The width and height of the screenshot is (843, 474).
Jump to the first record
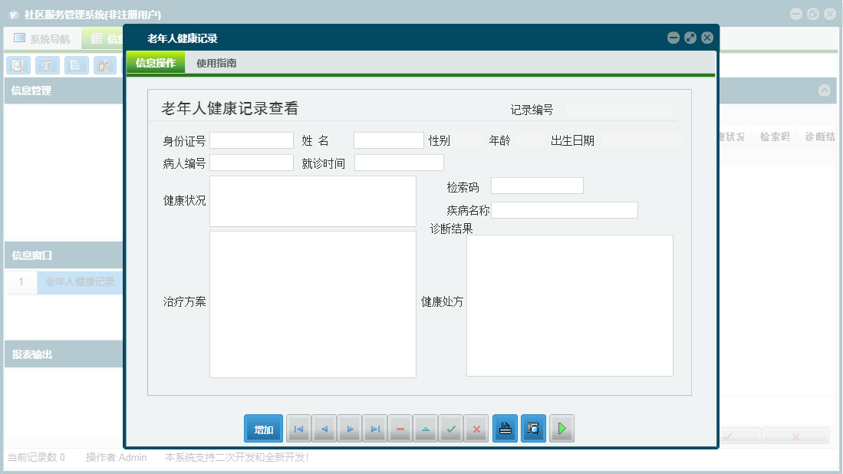299,428
